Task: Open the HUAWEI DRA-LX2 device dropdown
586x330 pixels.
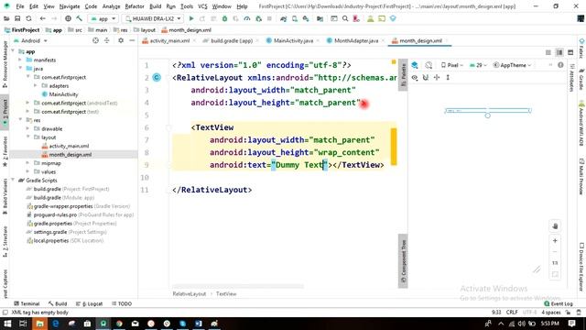Action: coord(153,18)
